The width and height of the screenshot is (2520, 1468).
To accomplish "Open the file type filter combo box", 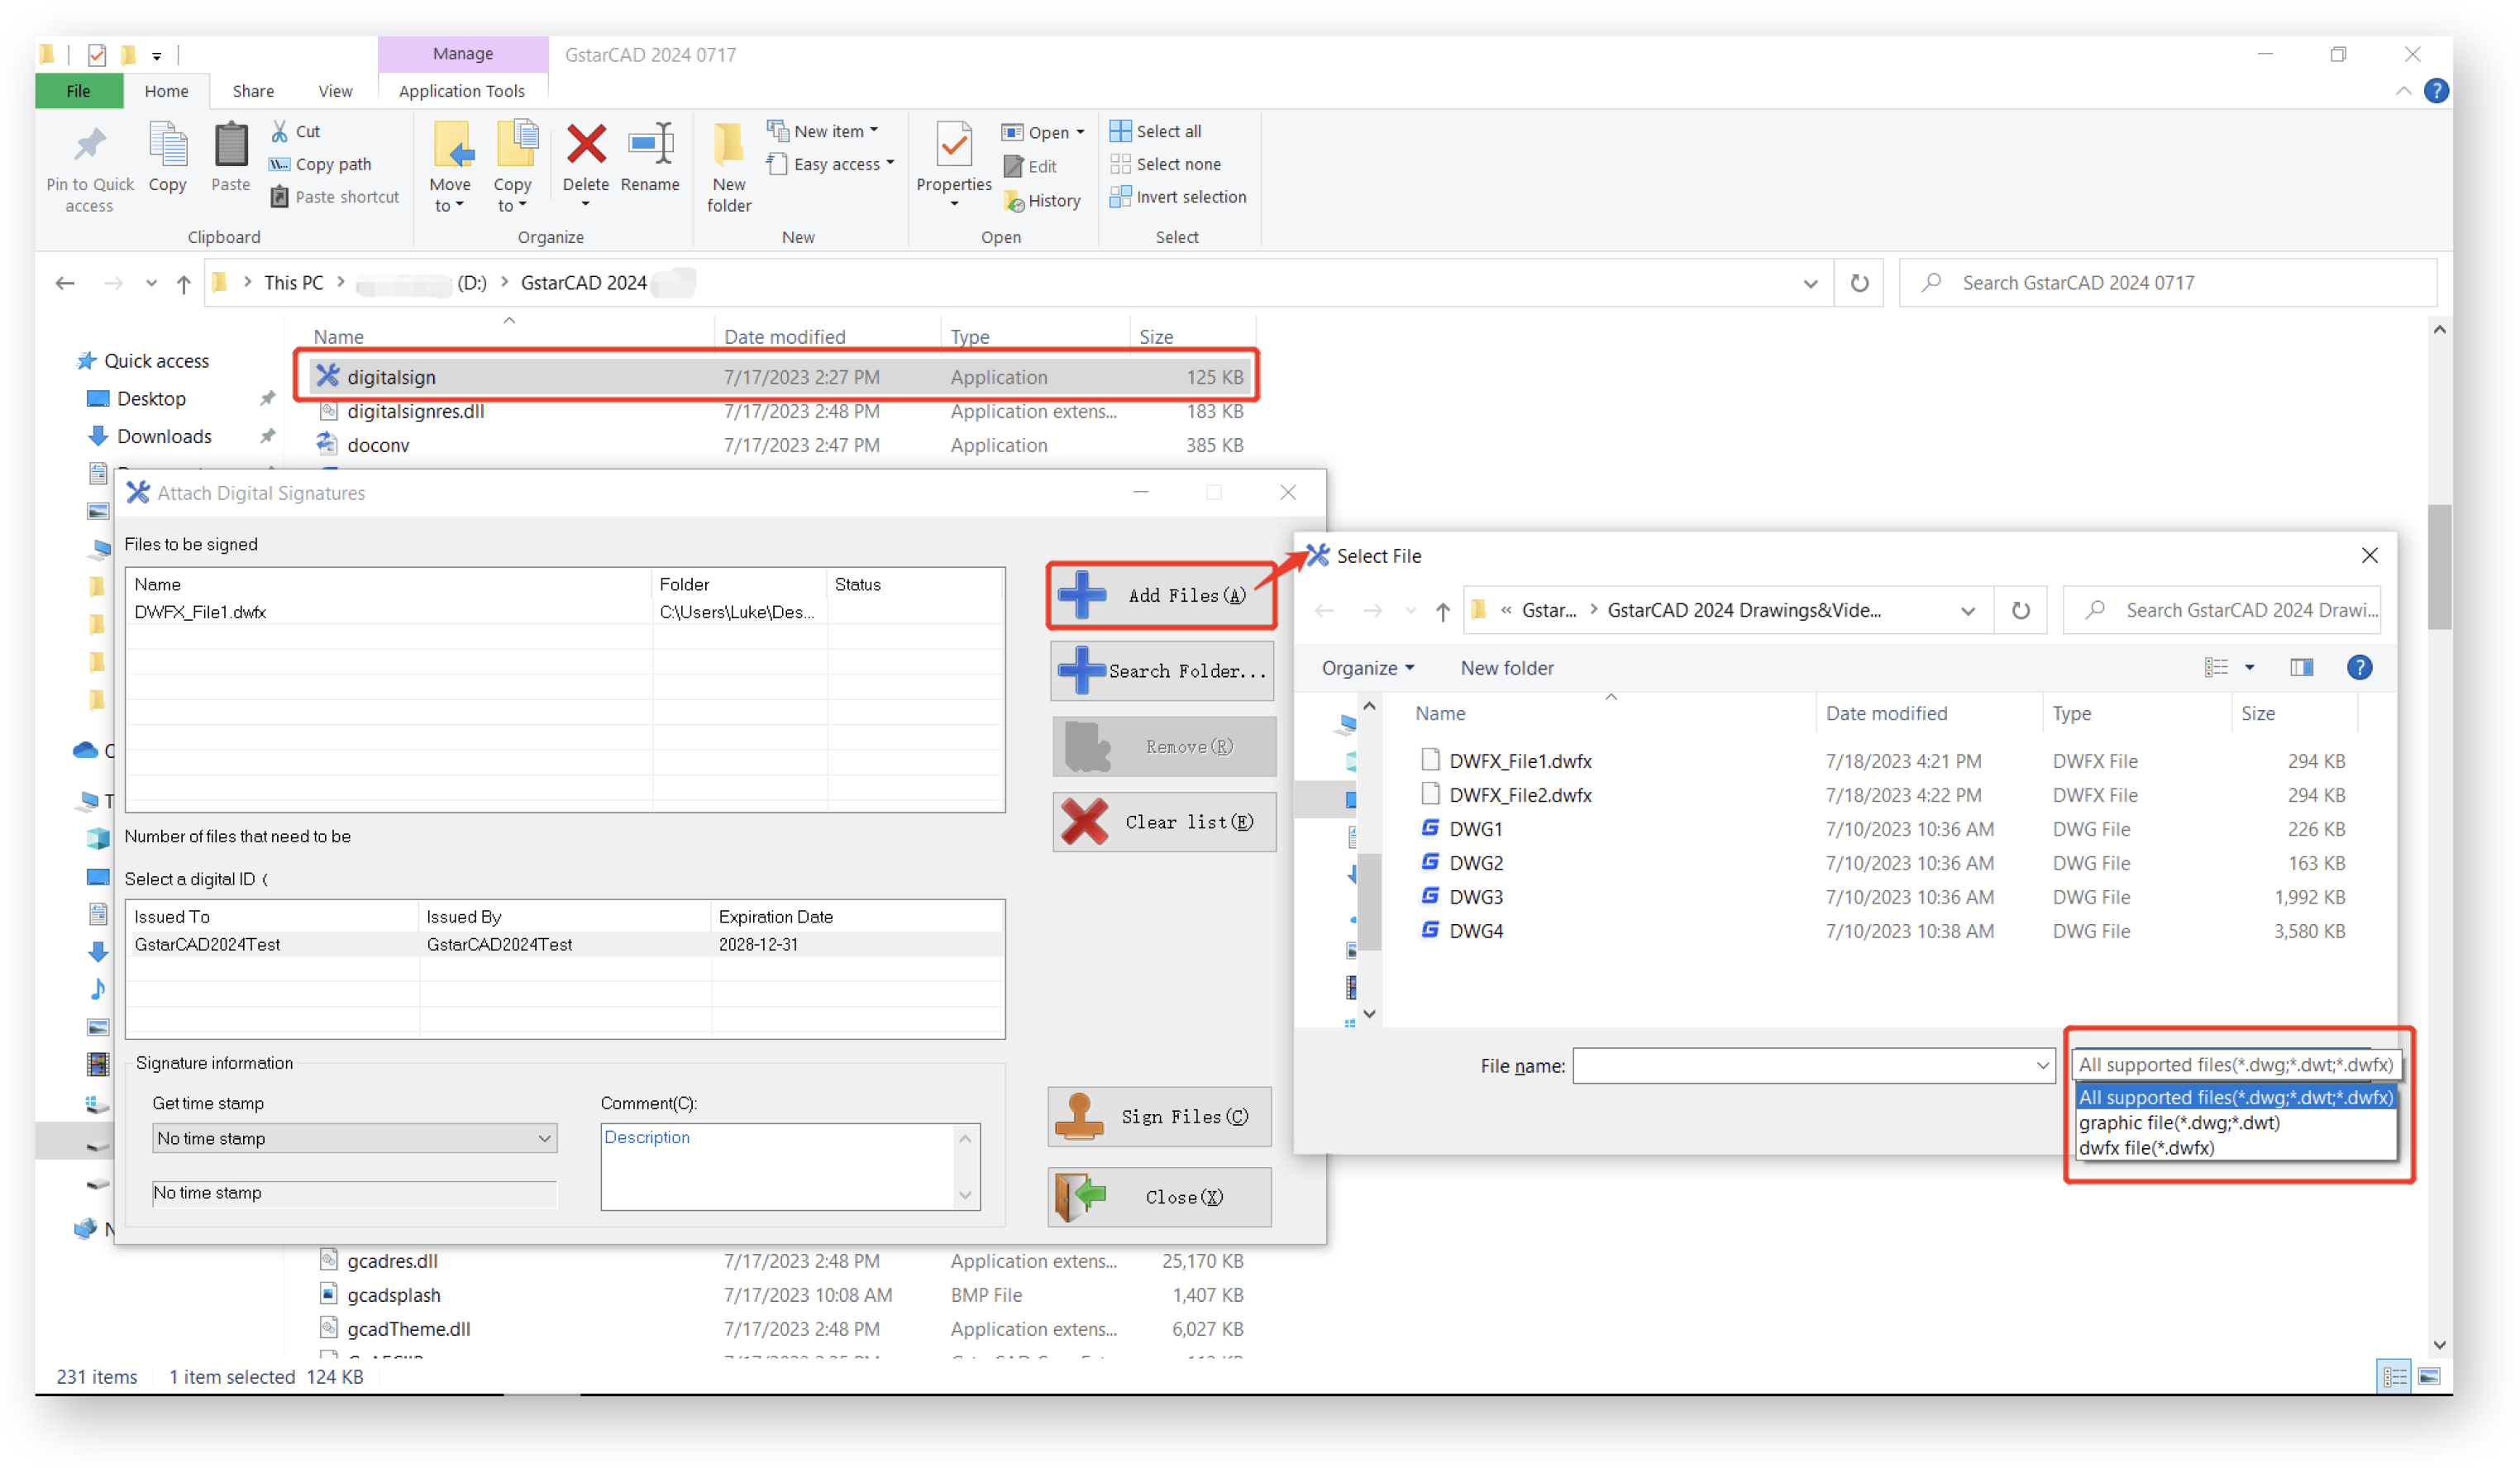I will [2236, 1065].
